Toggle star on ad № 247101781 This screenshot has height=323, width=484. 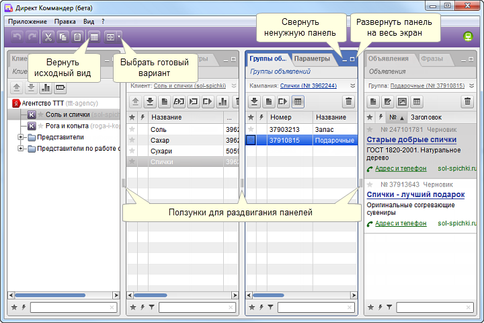coord(370,129)
